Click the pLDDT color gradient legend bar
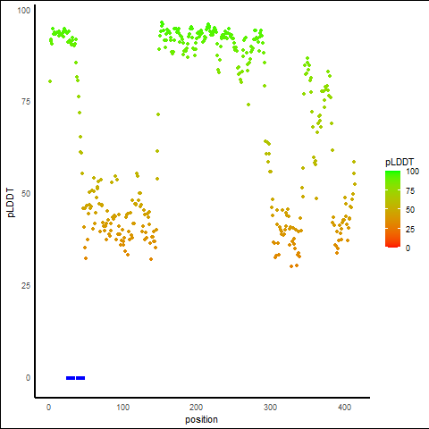 [392, 209]
